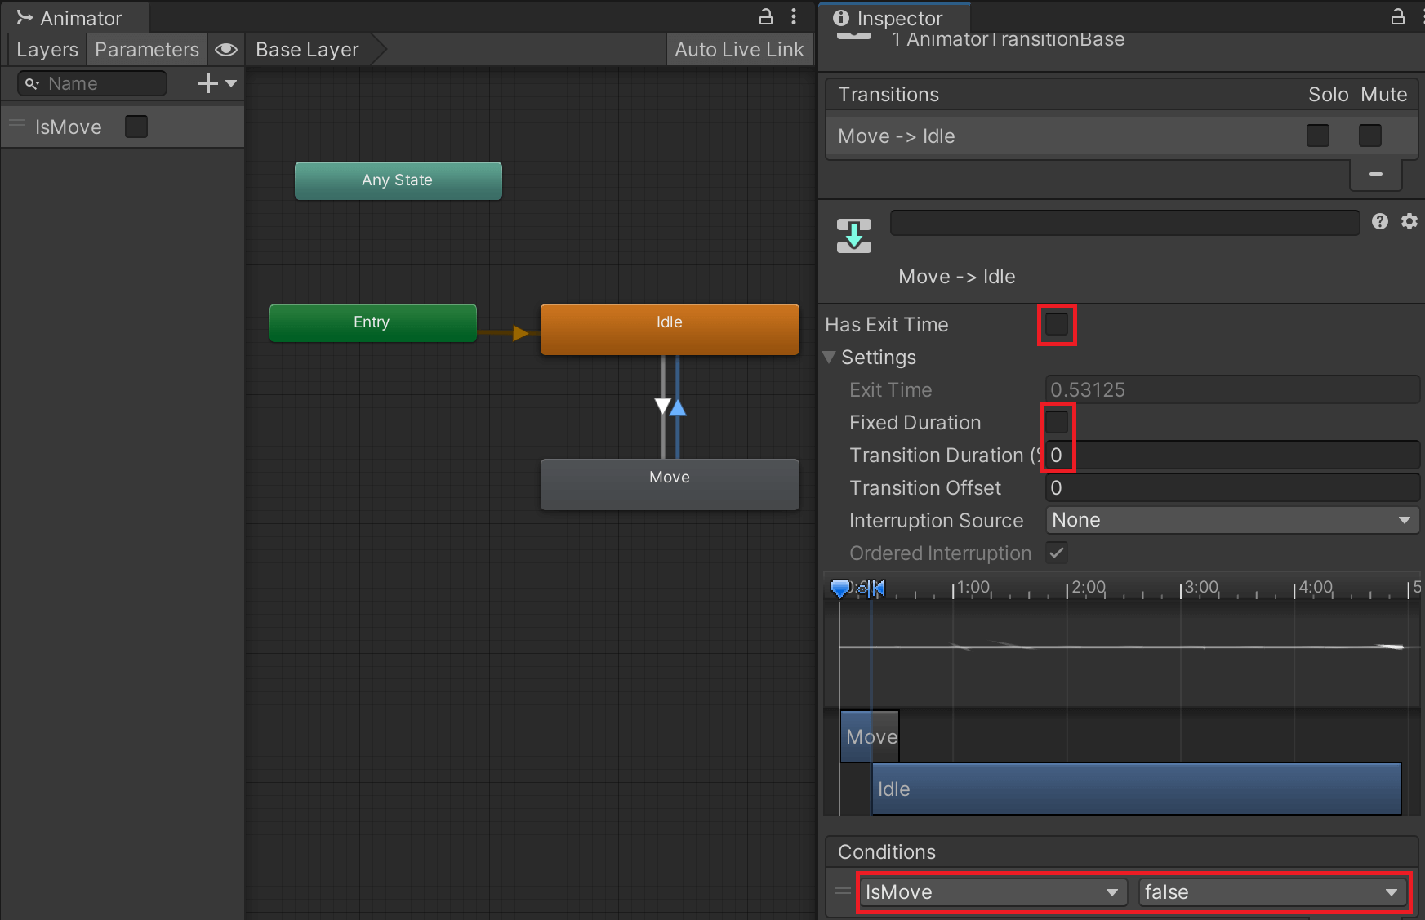
Task: Click the 2:00 mark on timeline ruler
Action: click(1088, 588)
